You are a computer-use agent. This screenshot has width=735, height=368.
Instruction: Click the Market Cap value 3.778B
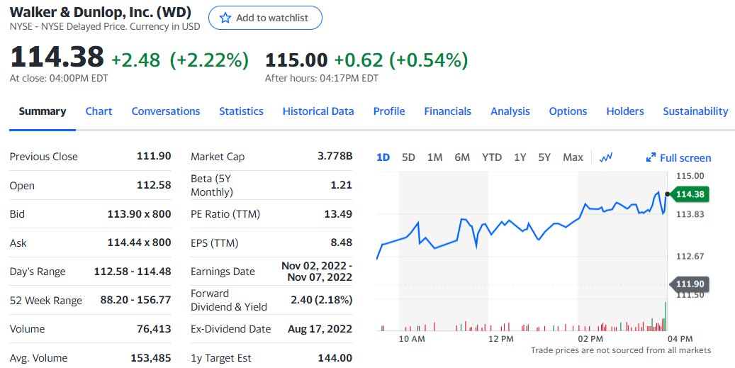pyautogui.click(x=335, y=156)
